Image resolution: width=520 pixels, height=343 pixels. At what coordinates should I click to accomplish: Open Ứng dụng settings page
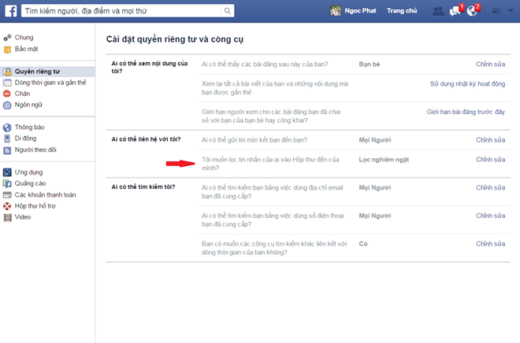pyautogui.click(x=28, y=172)
